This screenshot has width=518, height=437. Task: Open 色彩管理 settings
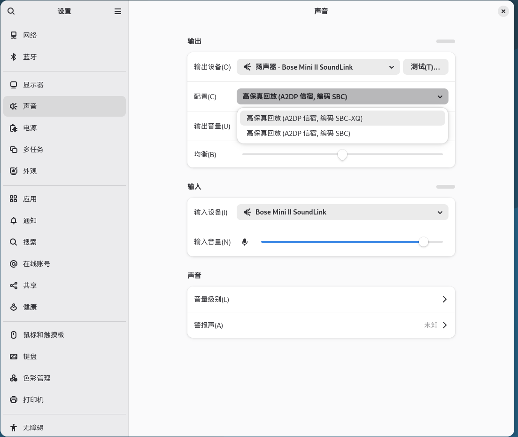pyautogui.click(x=64, y=378)
